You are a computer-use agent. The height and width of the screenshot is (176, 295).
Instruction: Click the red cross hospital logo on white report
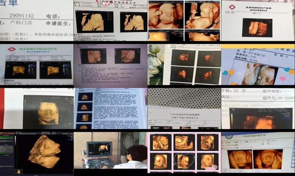pyautogui.click(x=232, y=7)
